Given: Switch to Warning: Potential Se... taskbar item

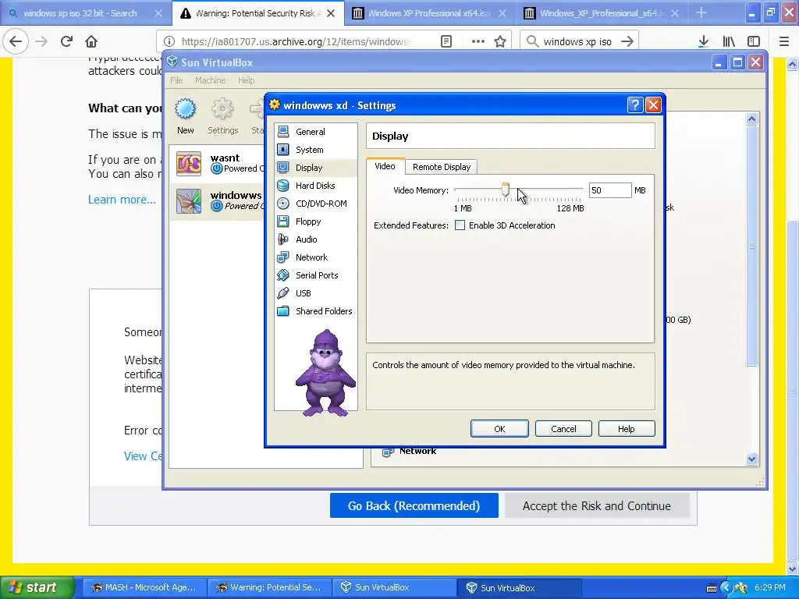Looking at the screenshot, I should click(x=269, y=587).
